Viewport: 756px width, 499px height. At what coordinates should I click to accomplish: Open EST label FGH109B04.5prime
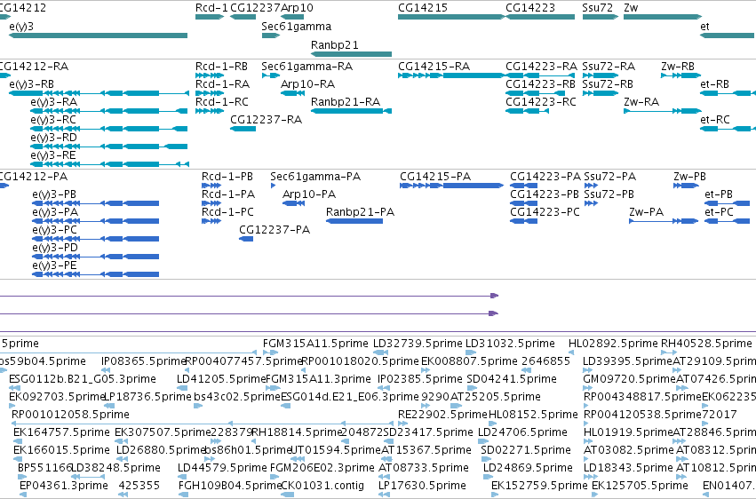click(x=229, y=486)
